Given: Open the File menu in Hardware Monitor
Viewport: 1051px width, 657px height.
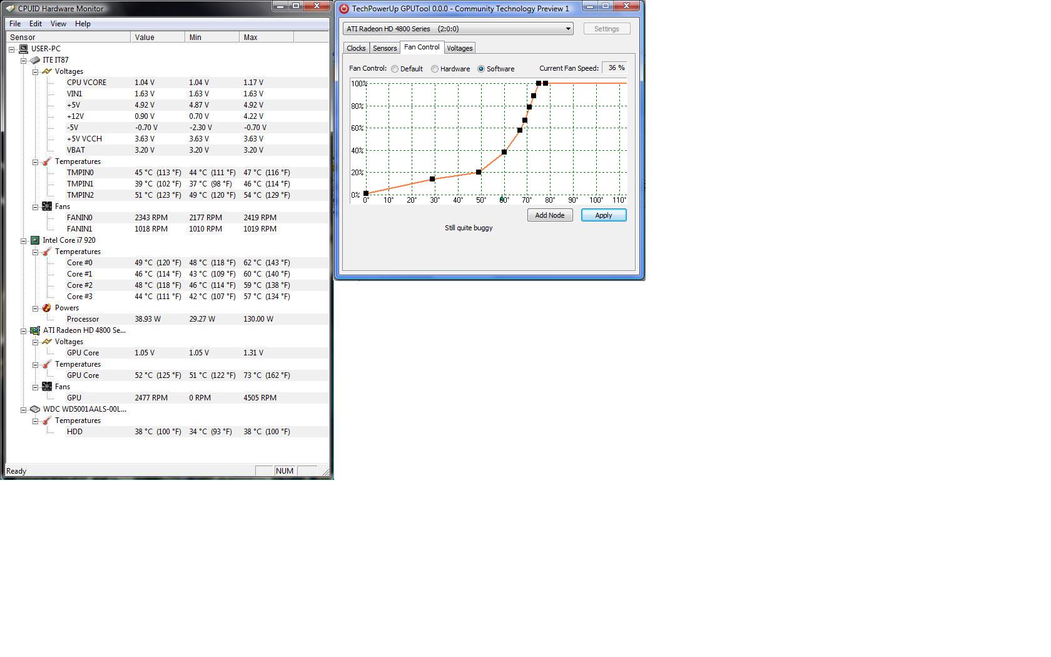Looking at the screenshot, I should (15, 24).
